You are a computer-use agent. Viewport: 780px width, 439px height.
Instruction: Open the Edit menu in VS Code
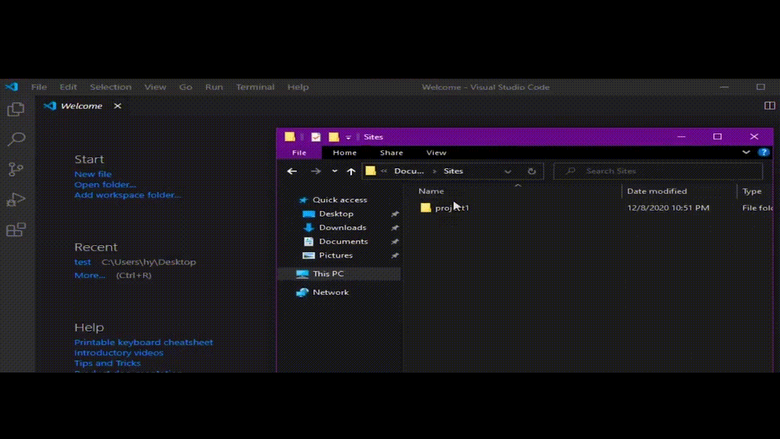(68, 87)
